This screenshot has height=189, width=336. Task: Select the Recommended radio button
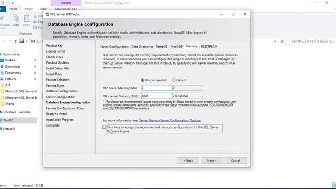(x=143, y=80)
